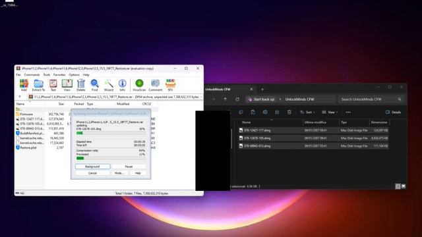422x237 pixels.
Task: Open the See more ellipsis in Explorer
Action: pos(348,112)
